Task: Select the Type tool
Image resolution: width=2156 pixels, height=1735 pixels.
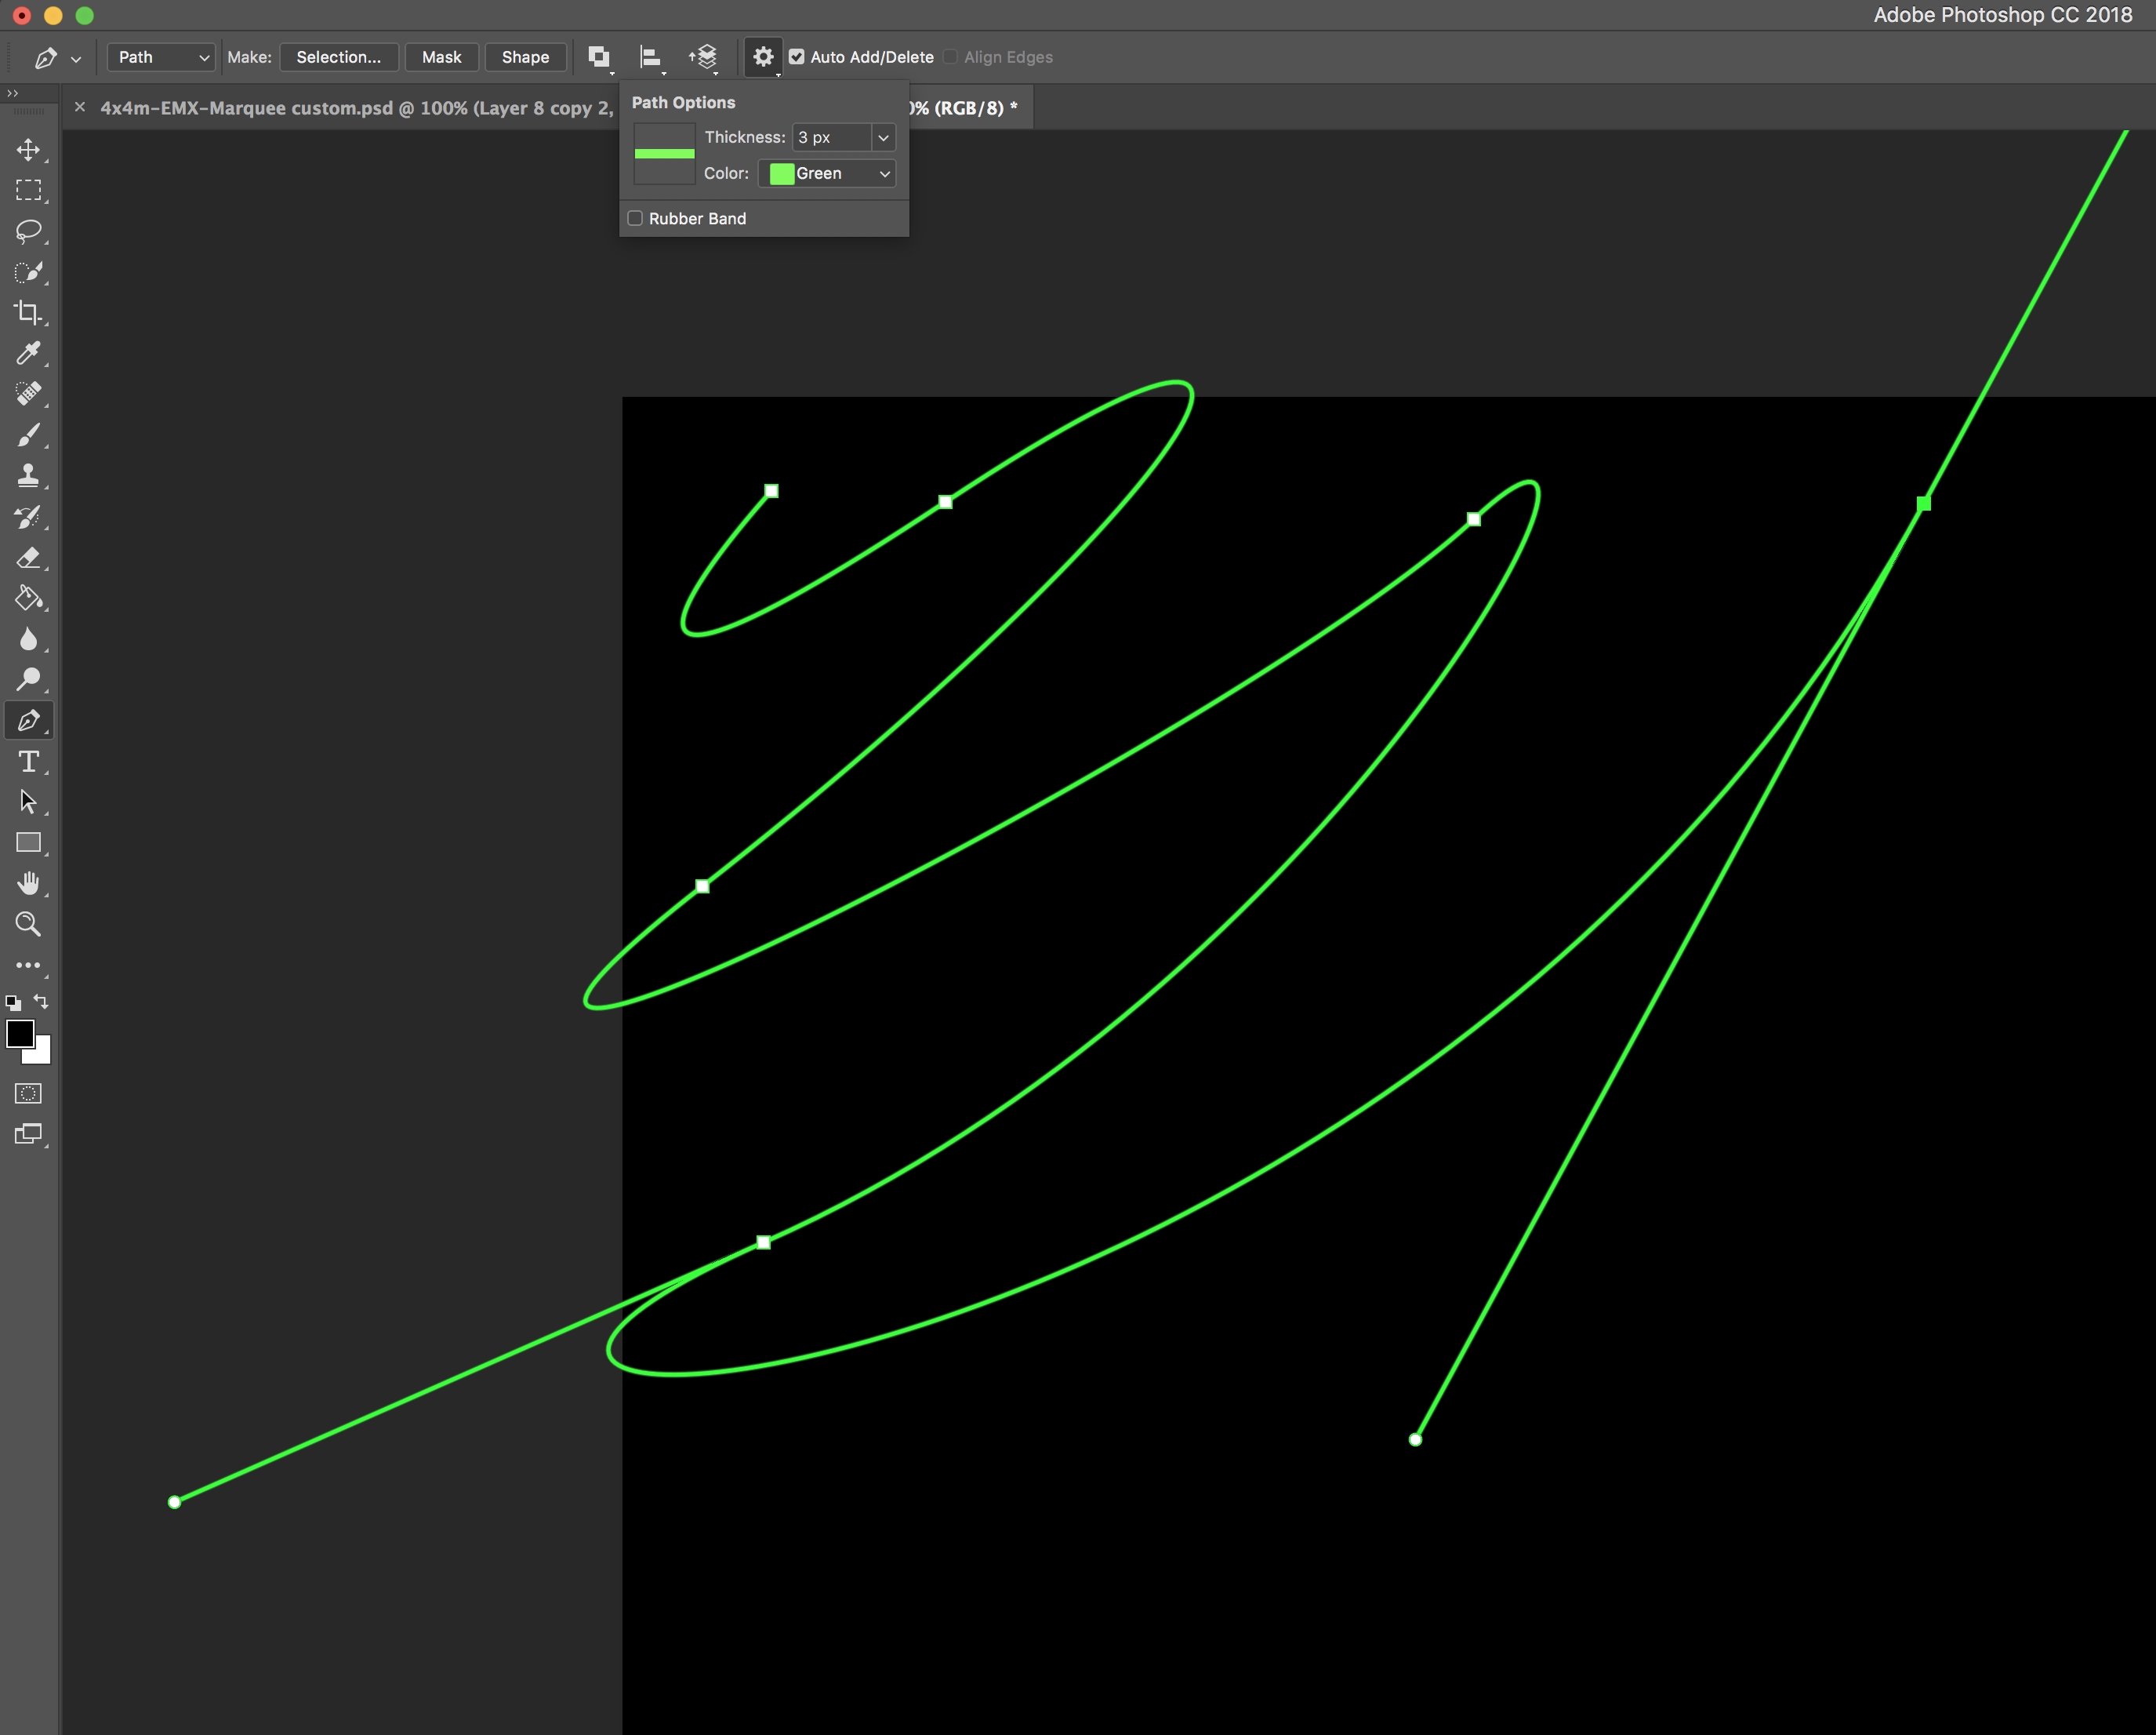Action: click(x=28, y=762)
